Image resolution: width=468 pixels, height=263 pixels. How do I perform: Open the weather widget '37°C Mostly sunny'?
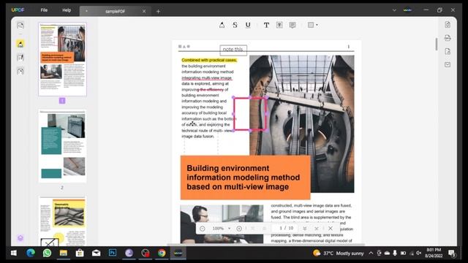pos(339,254)
